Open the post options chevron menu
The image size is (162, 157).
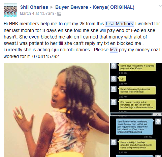160,6
